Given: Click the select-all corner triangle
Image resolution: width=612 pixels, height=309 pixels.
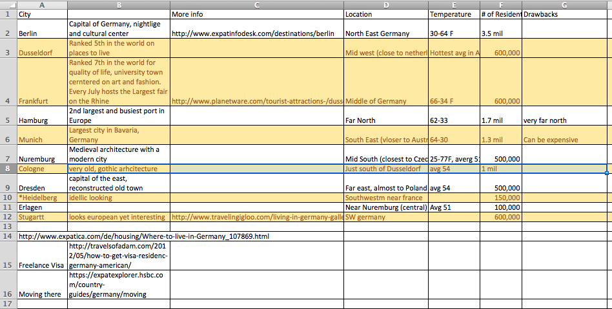Looking at the screenshot, I should pos(8,5).
